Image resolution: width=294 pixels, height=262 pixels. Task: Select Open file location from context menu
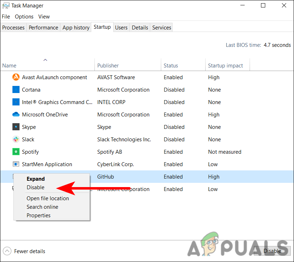pyautogui.click(x=48, y=198)
